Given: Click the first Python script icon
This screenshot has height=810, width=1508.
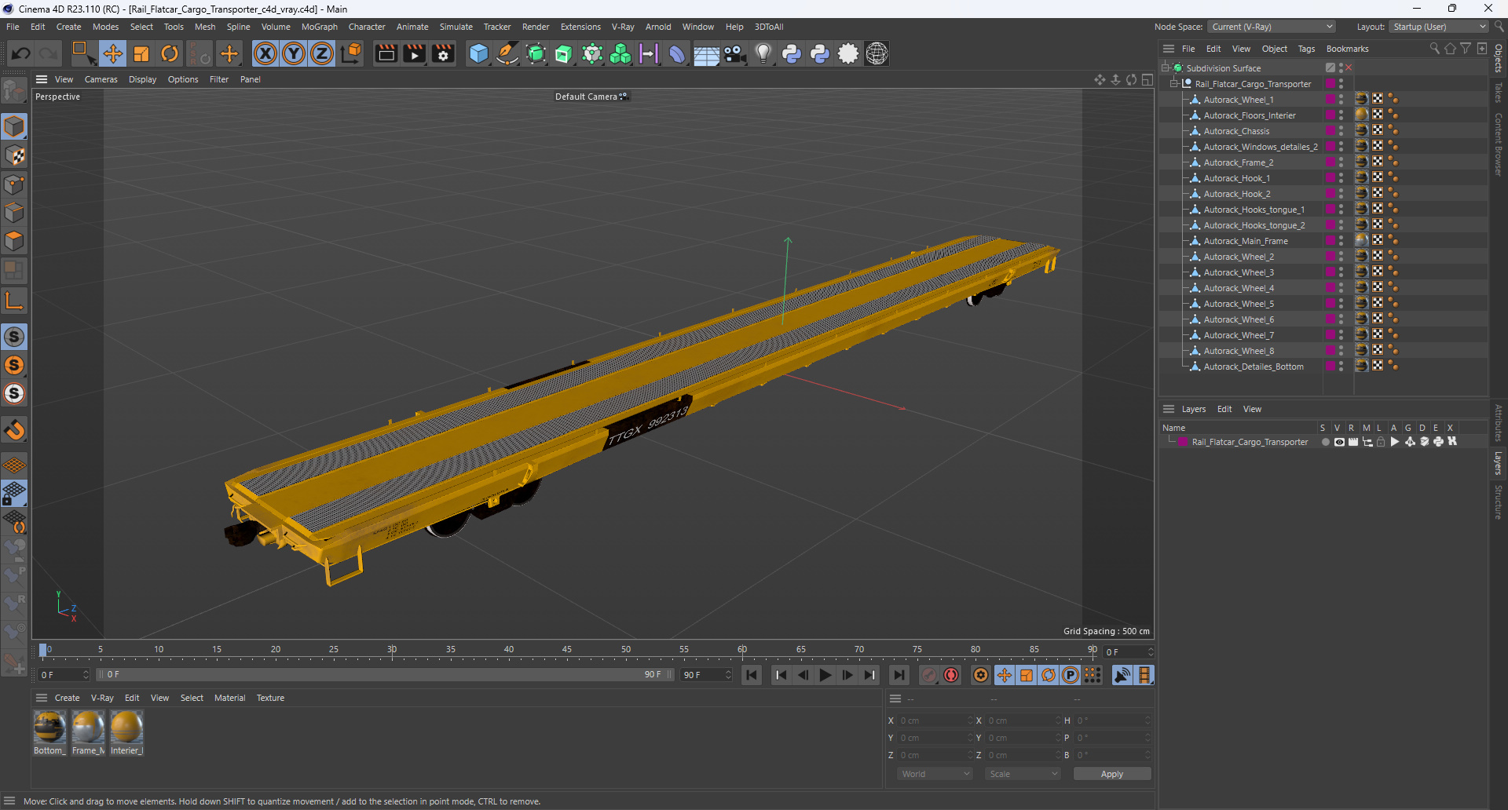Looking at the screenshot, I should tap(792, 53).
